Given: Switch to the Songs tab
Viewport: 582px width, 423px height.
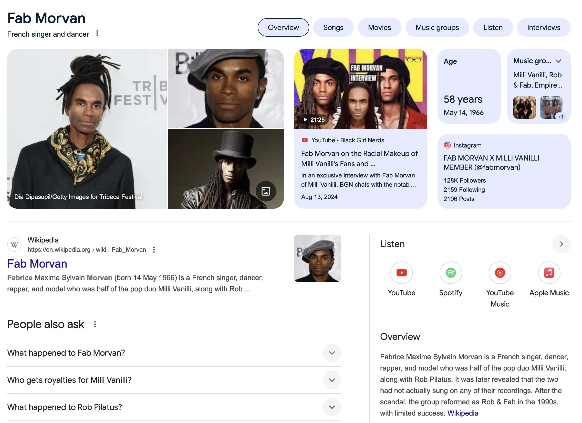Looking at the screenshot, I should pyautogui.click(x=333, y=27).
